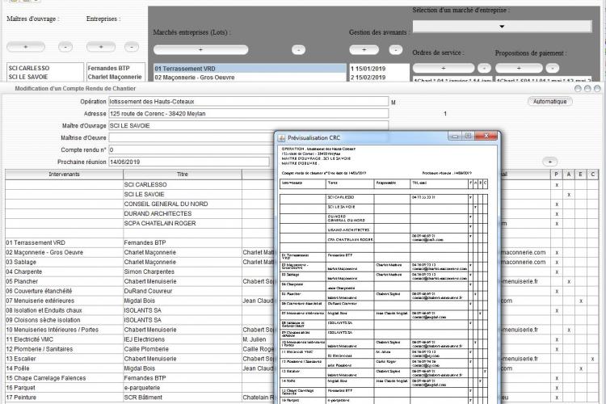Select Fernandes BTP in Entreprises list
This screenshot has height=404, width=606.
pos(116,68)
